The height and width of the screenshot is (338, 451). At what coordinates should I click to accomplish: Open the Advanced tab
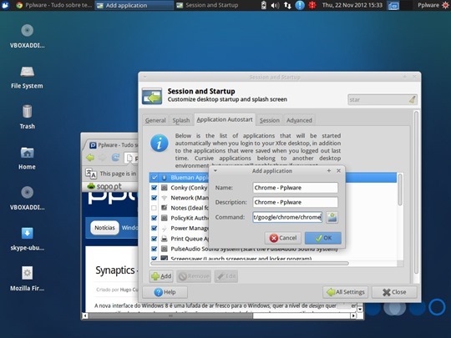point(299,120)
